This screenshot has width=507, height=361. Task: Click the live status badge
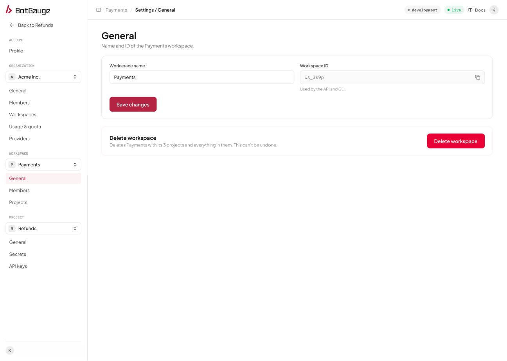(x=454, y=10)
